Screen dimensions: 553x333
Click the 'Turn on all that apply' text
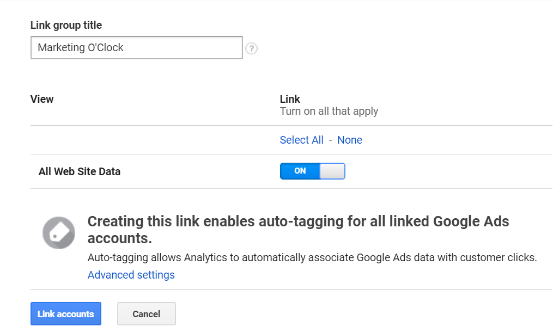tap(329, 111)
